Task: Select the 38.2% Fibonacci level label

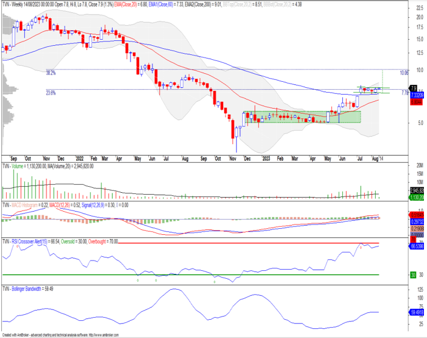Action: 51,72
